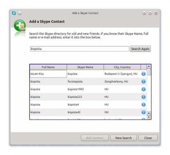
Task: Click the Search Again button
Action: click(140, 49)
